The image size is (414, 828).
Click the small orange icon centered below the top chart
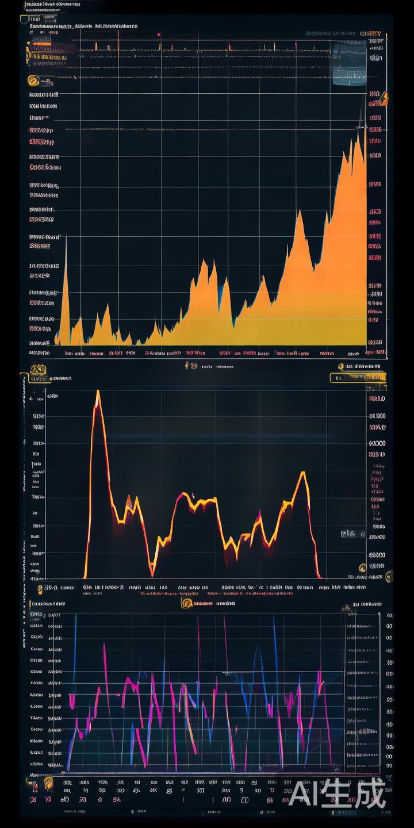pos(187,365)
